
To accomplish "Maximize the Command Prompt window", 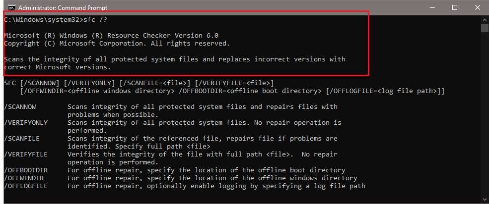I will coord(455,7).
